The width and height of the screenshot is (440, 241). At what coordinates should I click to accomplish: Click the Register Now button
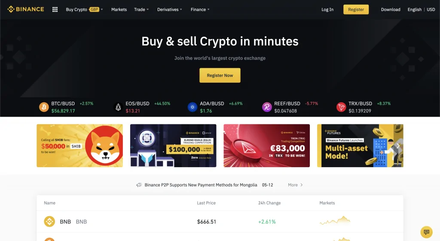(x=220, y=75)
